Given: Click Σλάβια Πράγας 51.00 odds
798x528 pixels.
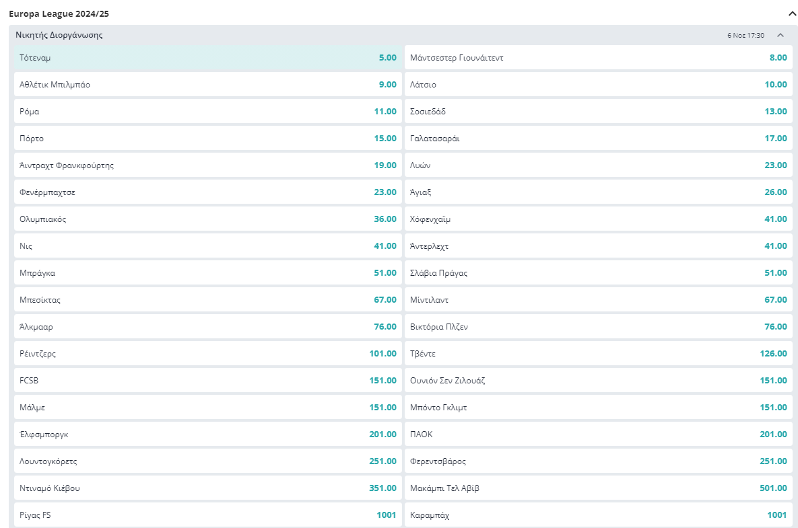Looking at the screenshot, I should point(599,273).
